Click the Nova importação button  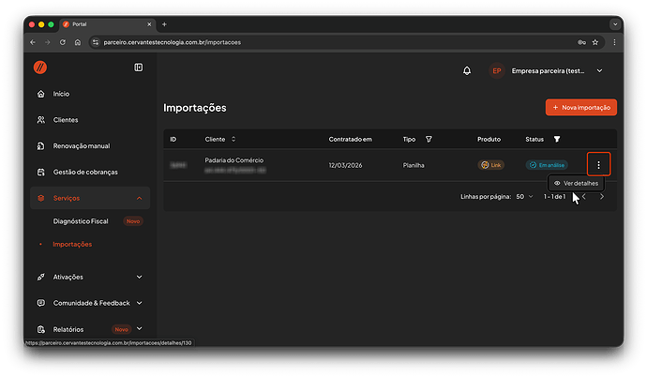[x=580, y=107]
